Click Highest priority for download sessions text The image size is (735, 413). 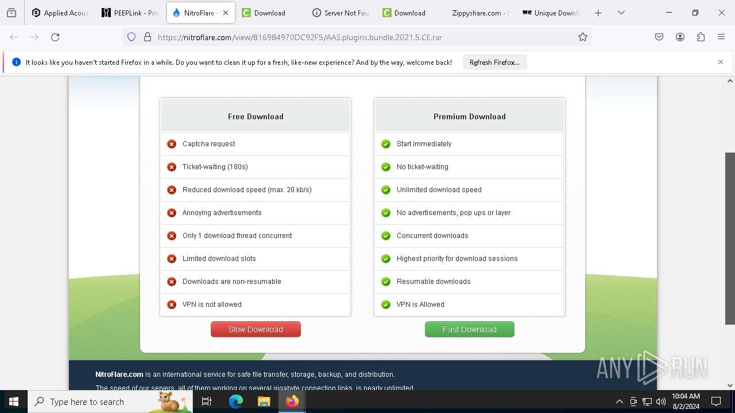pyautogui.click(x=457, y=259)
